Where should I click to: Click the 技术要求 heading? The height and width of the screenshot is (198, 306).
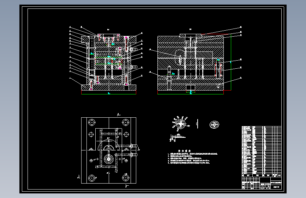point(185,151)
